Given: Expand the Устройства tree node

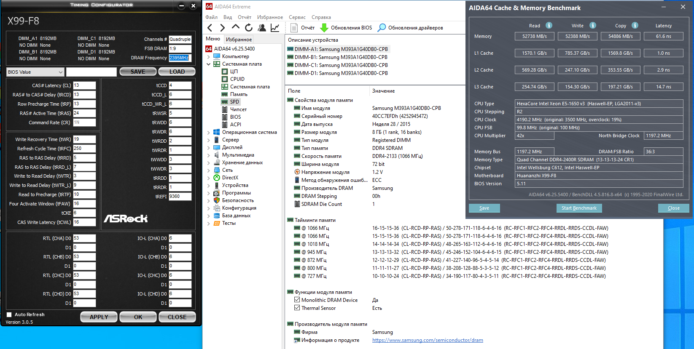Looking at the screenshot, I should pos(209,186).
